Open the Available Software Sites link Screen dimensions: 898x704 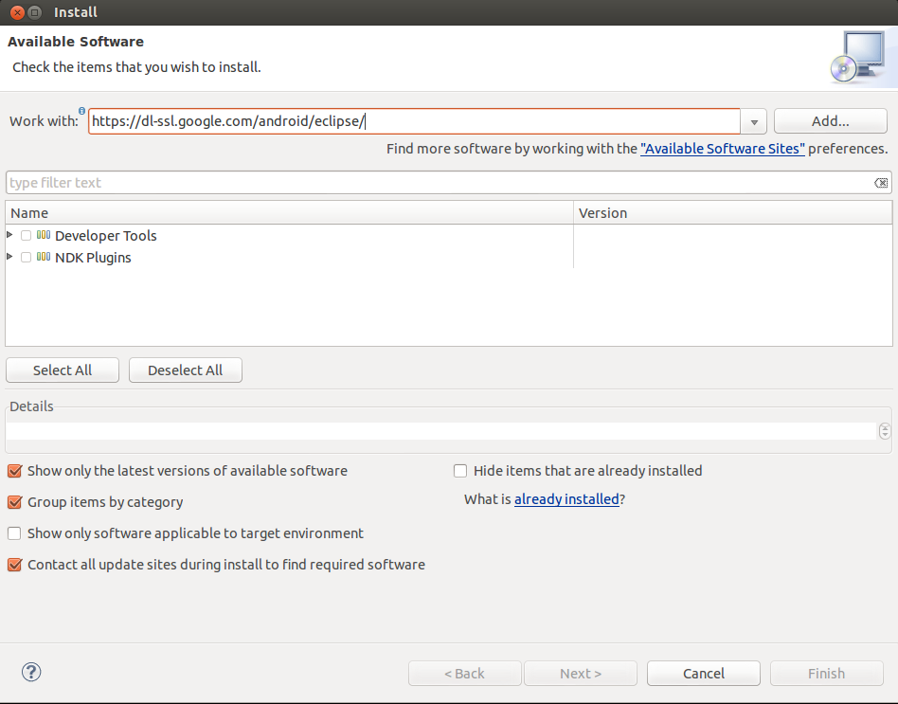coord(723,149)
